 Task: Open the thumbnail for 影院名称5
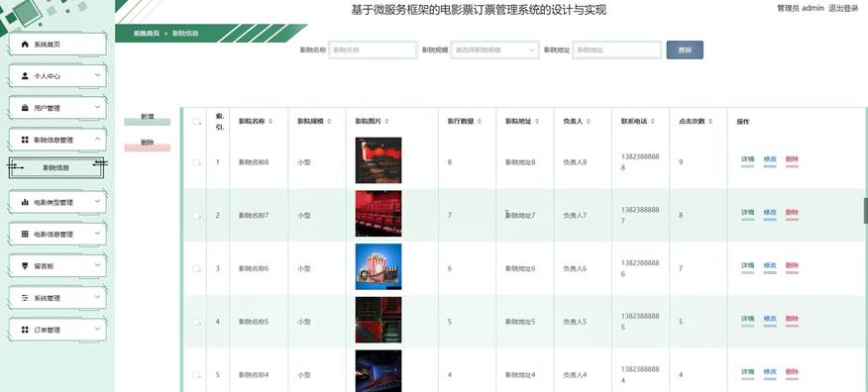click(x=379, y=320)
